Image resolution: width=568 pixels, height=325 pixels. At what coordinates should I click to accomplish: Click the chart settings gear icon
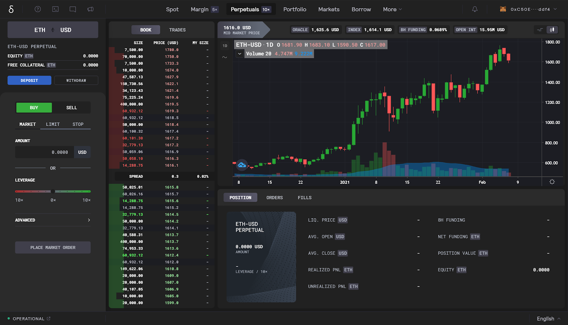pos(552,182)
